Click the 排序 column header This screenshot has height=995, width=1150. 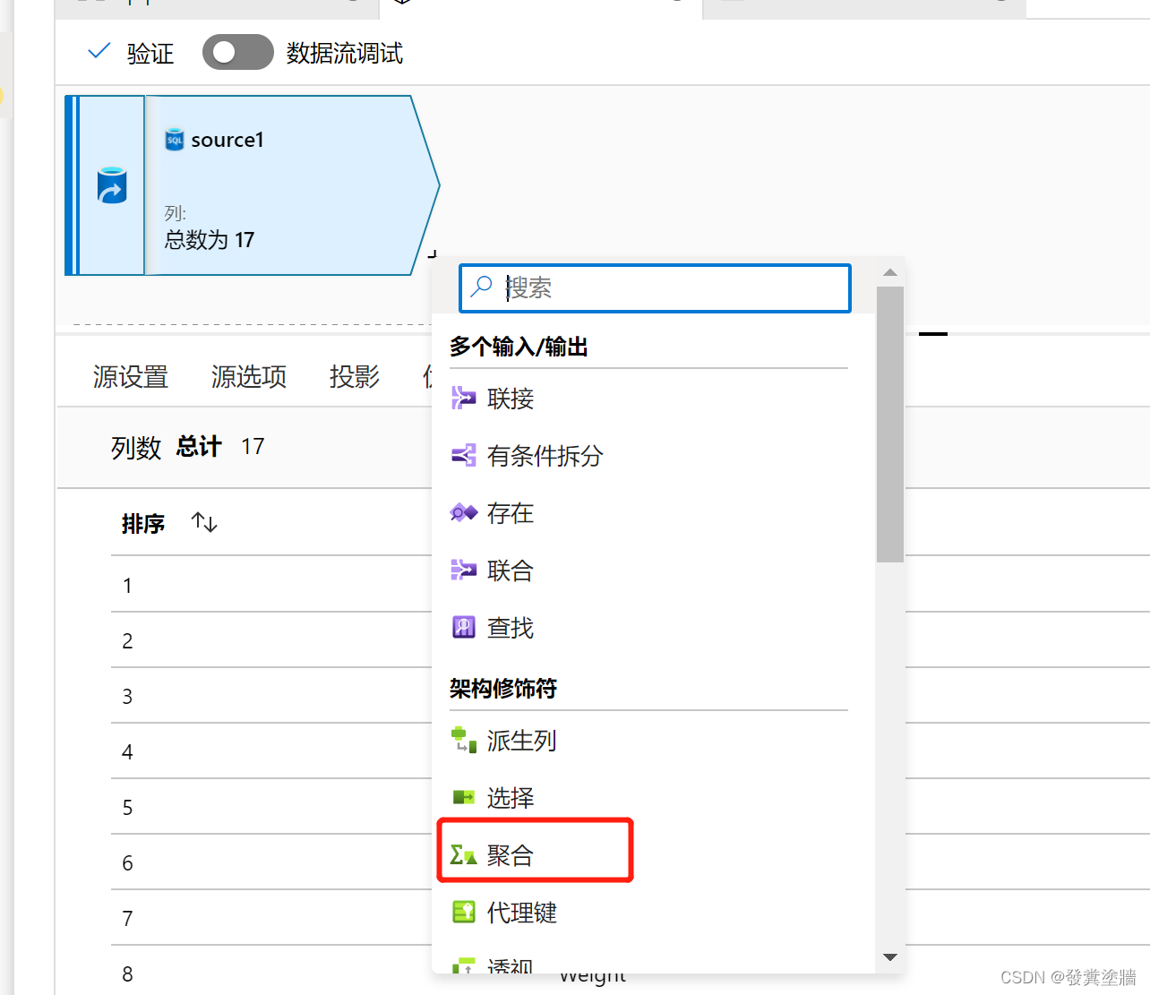coord(143,524)
